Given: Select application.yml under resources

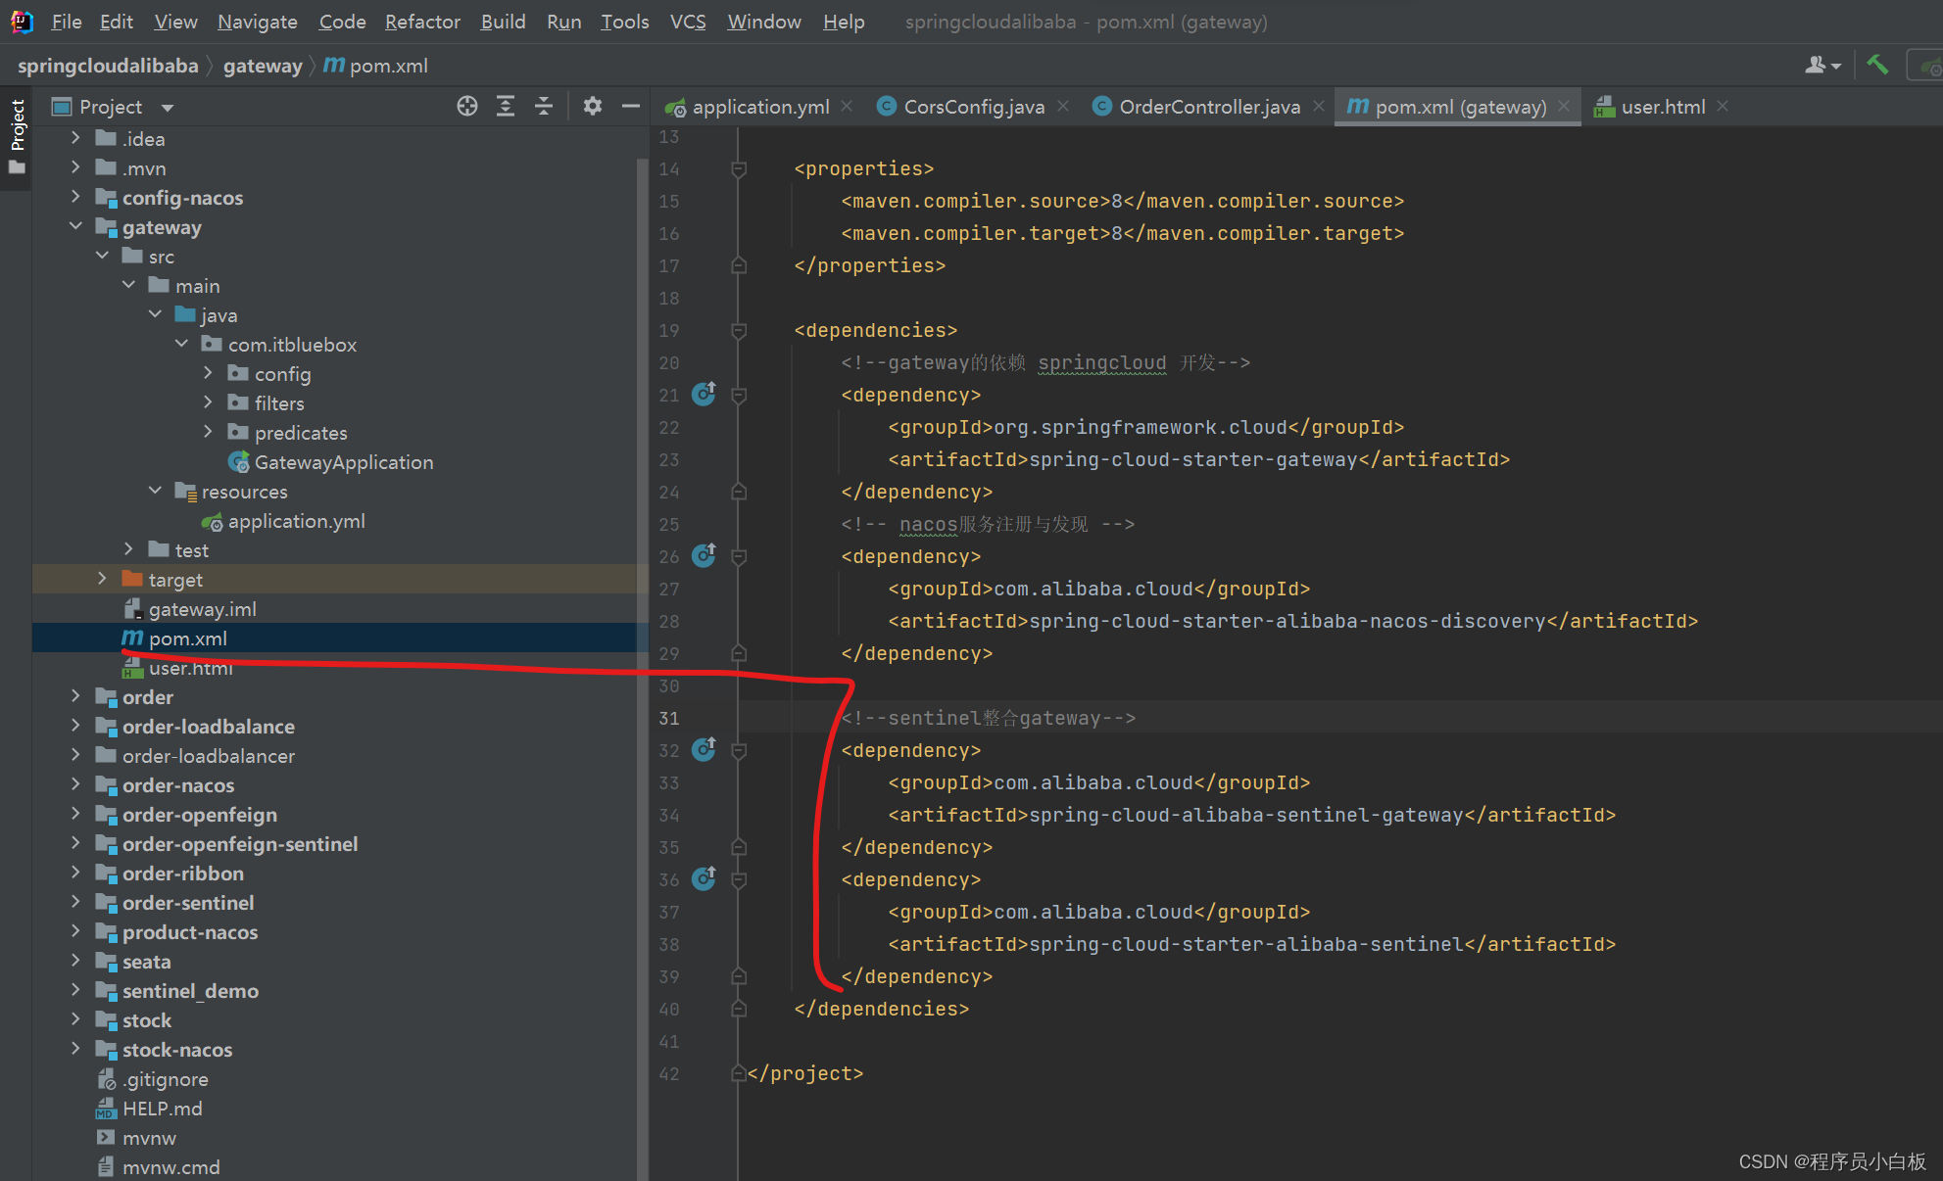Looking at the screenshot, I should point(296,521).
